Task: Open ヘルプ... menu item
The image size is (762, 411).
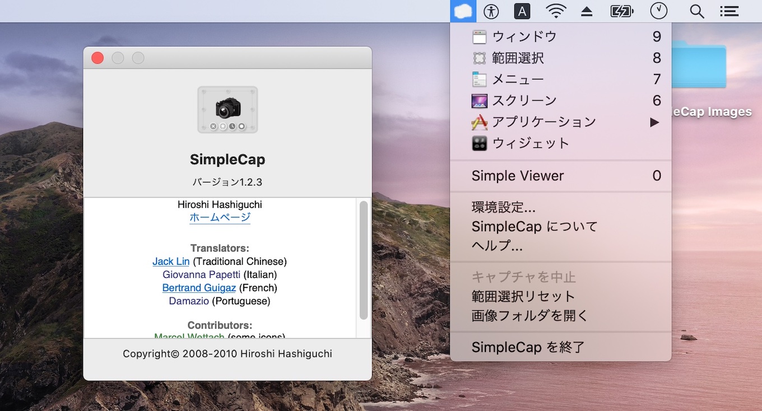Action: coord(560,245)
